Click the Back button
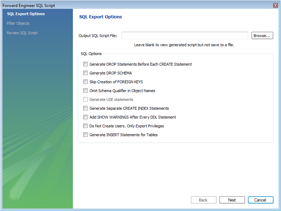 pos(204,200)
